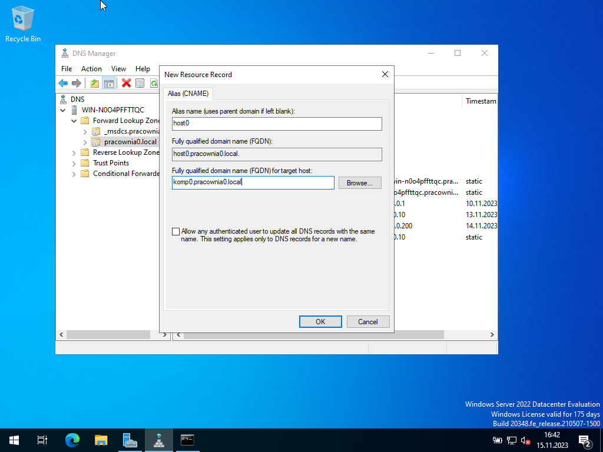Click the removable device tray icon
This screenshot has height=452, width=603.
(x=497, y=440)
